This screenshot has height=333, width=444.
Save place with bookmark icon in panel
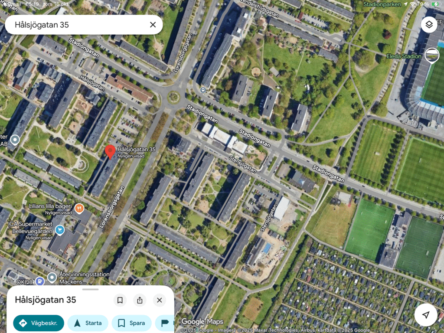click(x=120, y=300)
